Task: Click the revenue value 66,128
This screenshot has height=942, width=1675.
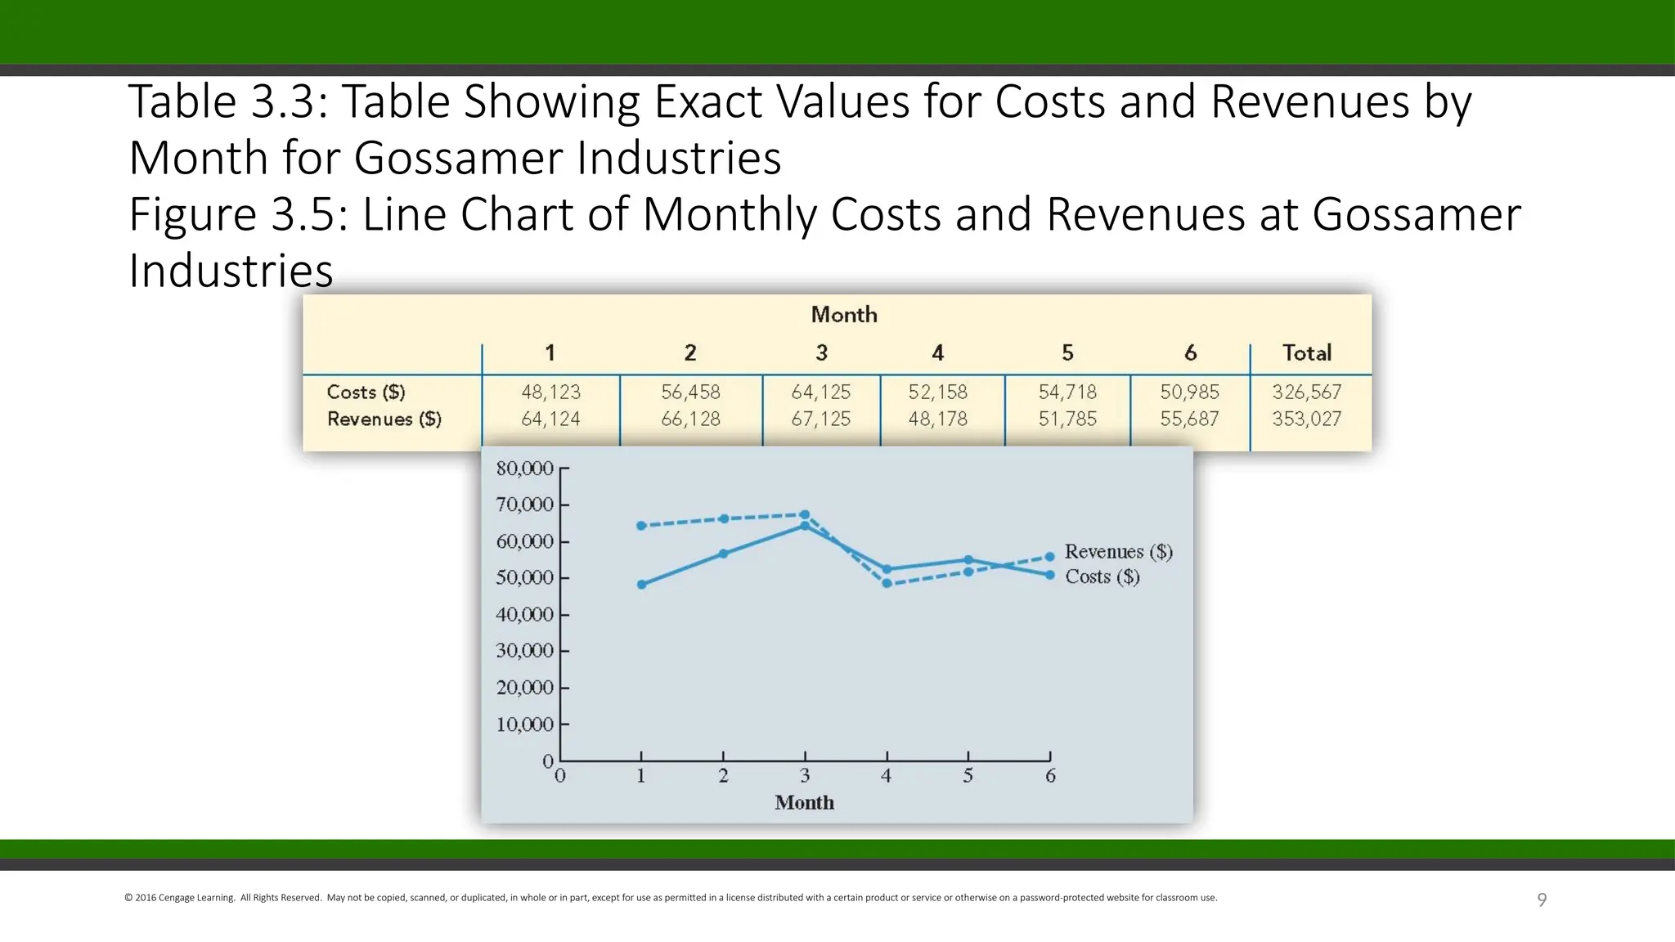Action: tap(690, 419)
